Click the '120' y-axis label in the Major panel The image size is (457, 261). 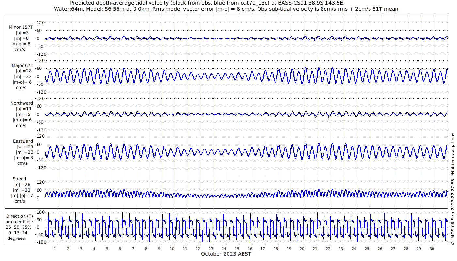pos(40,61)
